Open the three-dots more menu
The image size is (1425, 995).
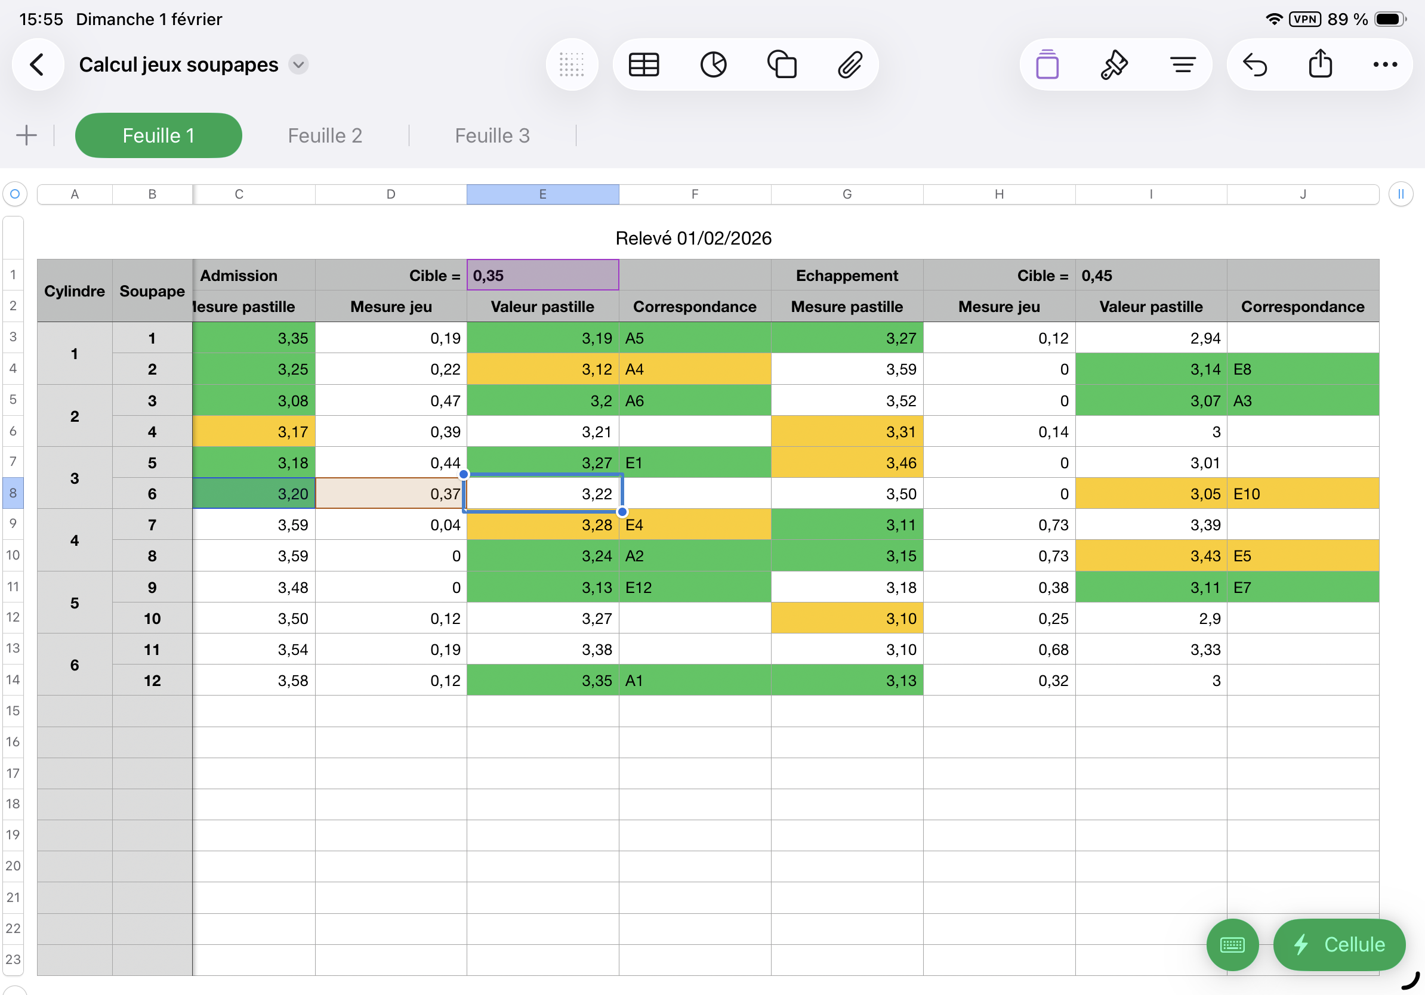(1384, 64)
